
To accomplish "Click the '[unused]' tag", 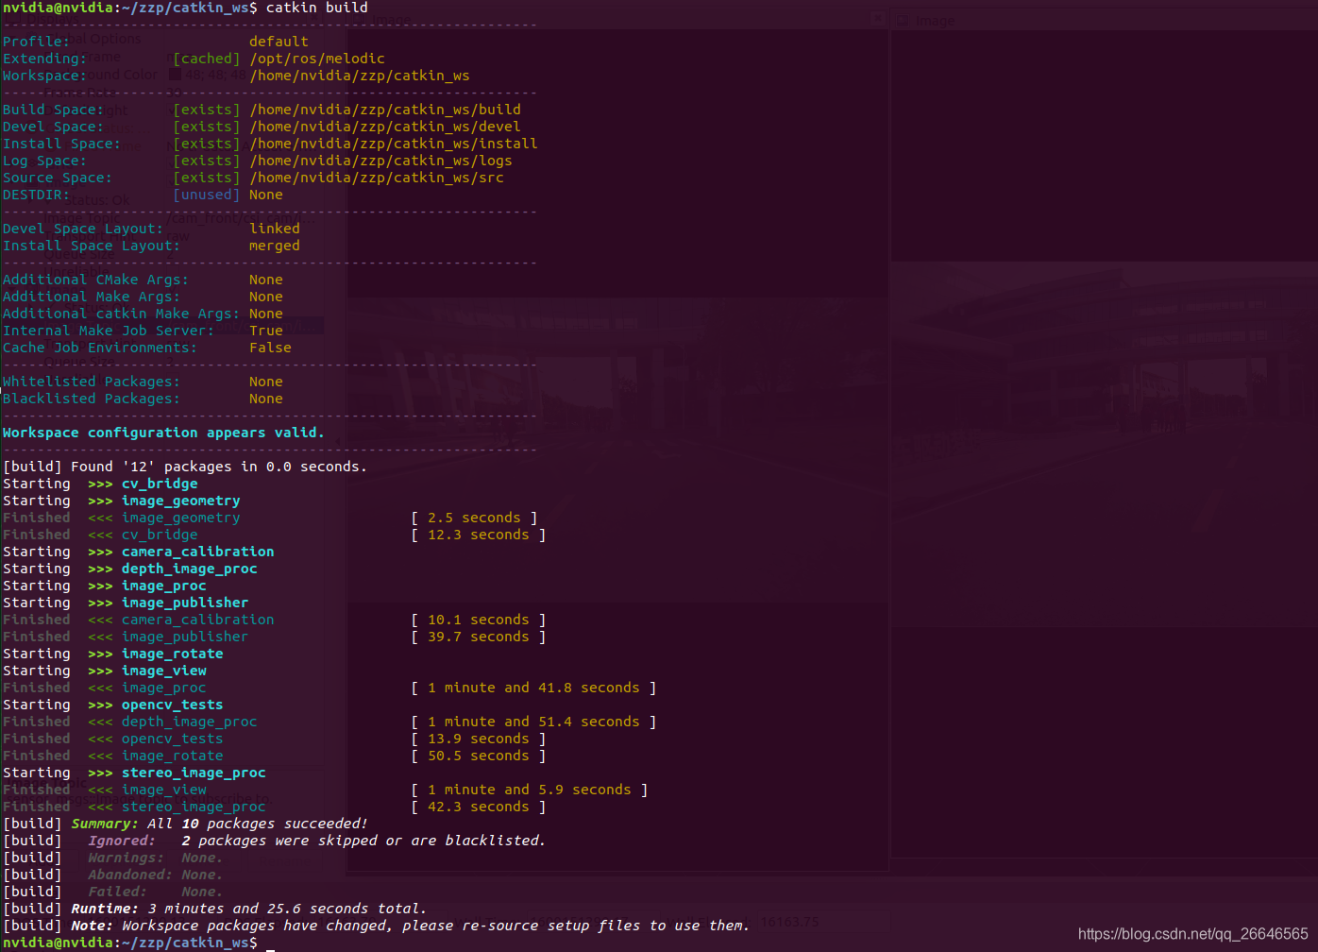I will pos(207,195).
